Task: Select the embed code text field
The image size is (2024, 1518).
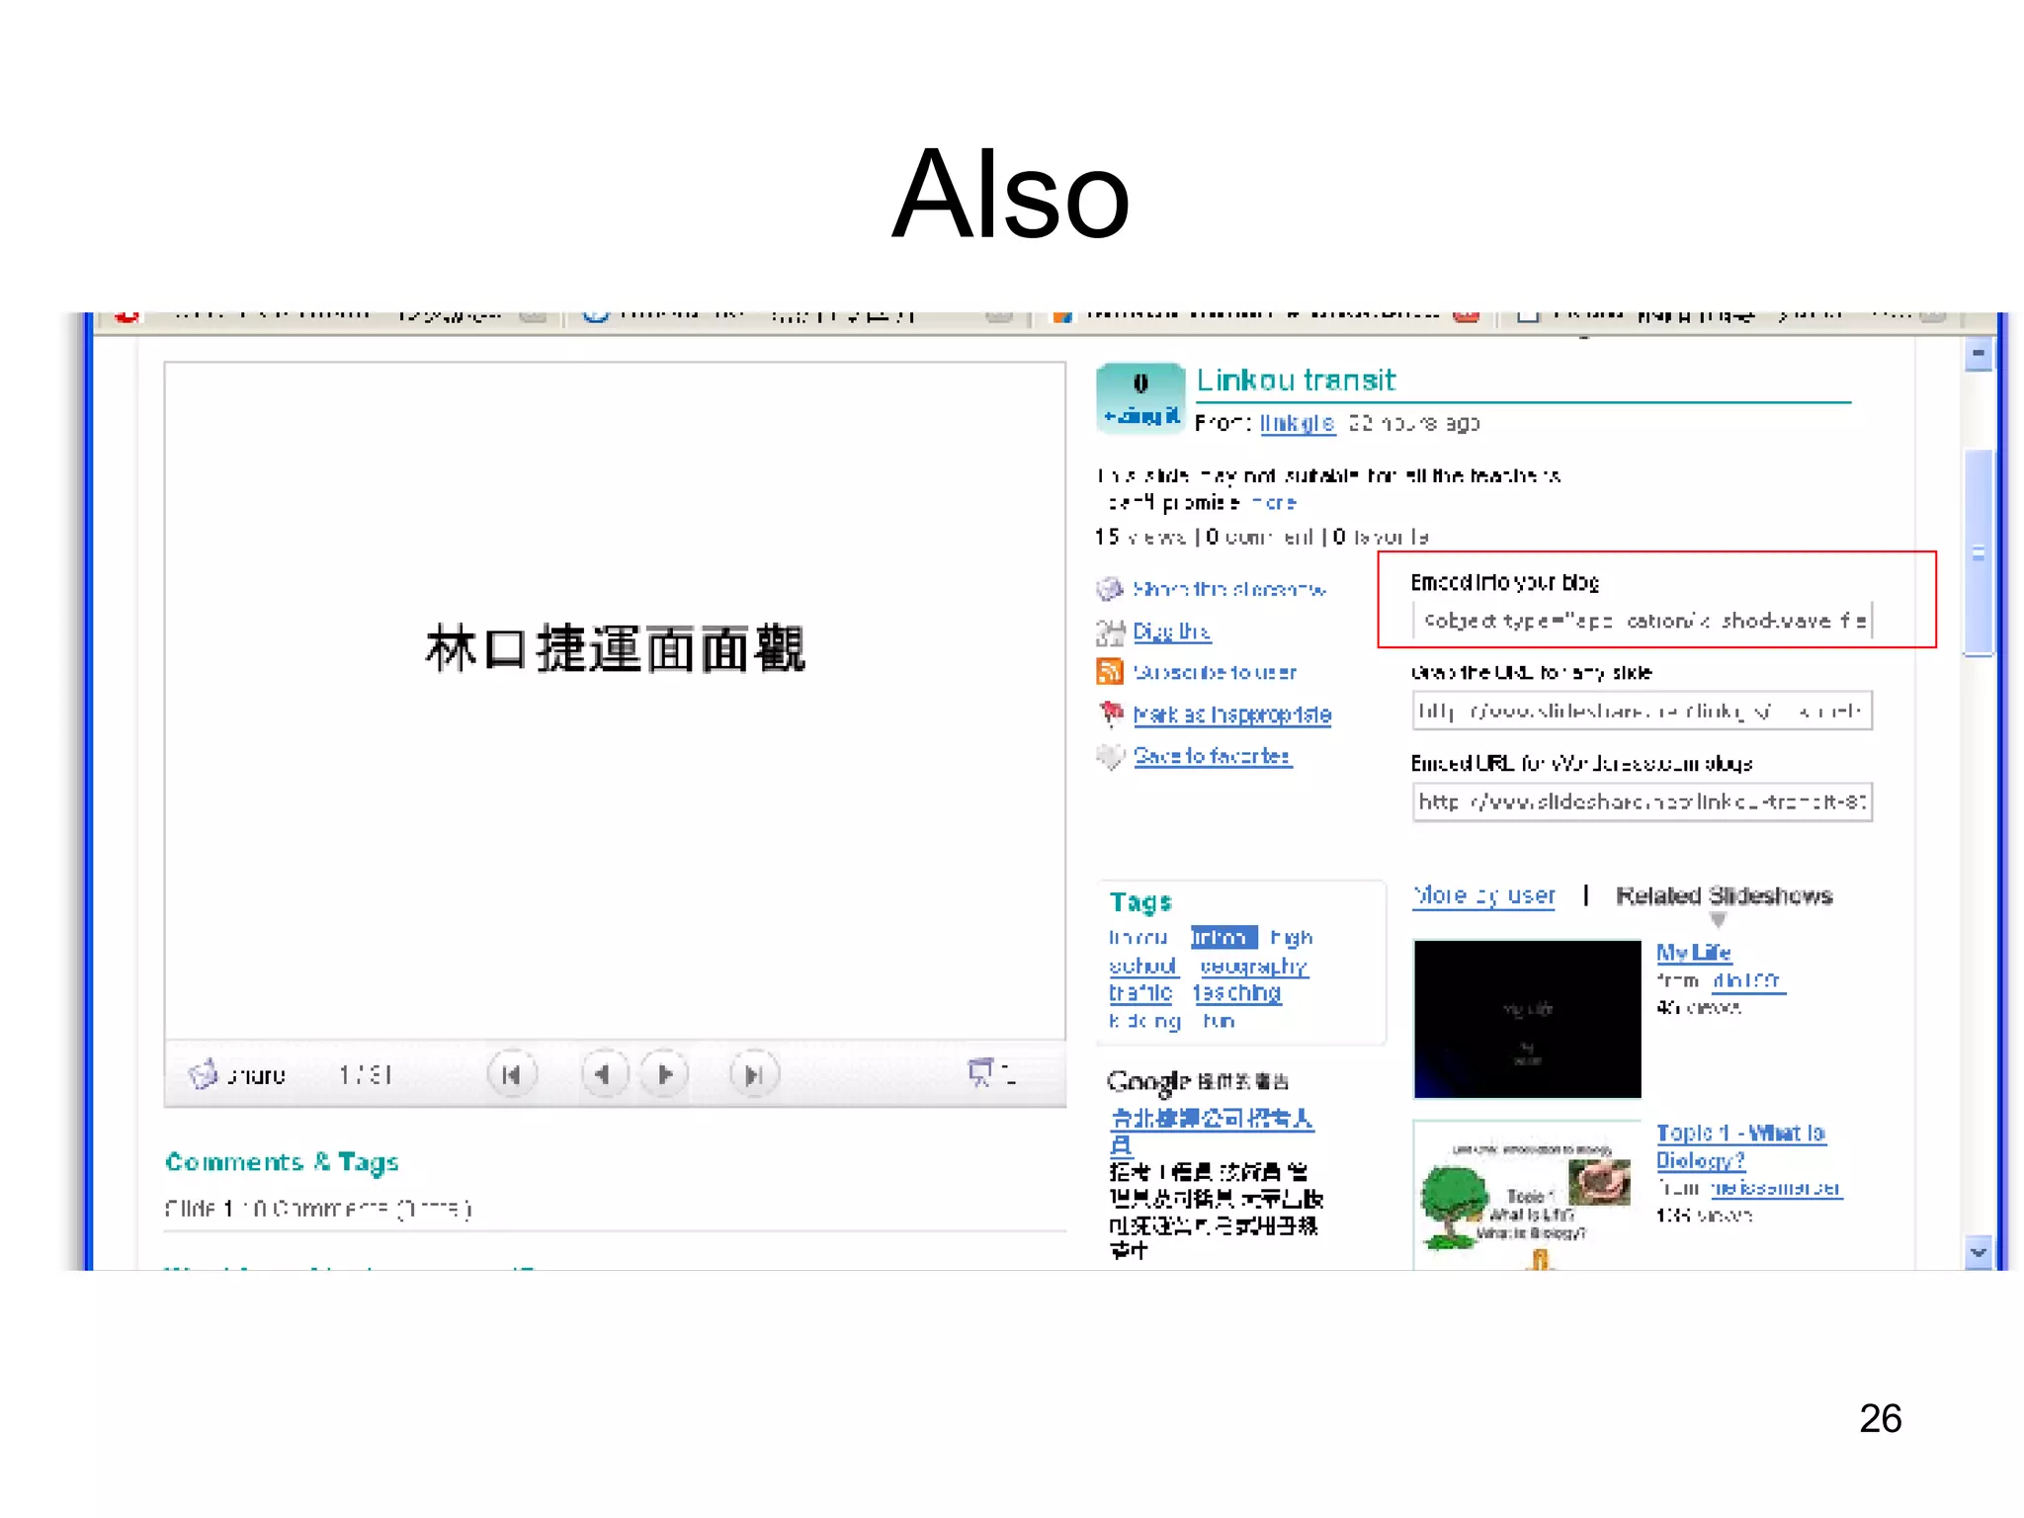Action: (x=1643, y=621)
